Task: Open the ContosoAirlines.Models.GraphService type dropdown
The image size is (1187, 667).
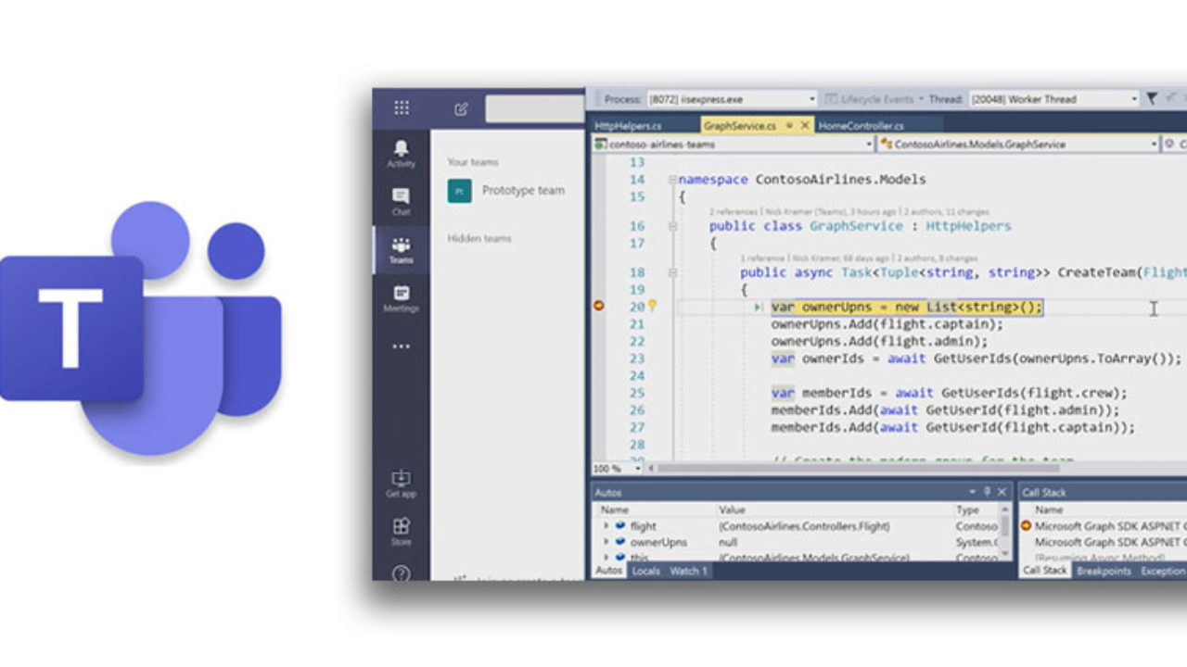Action: coord(1018,145)
